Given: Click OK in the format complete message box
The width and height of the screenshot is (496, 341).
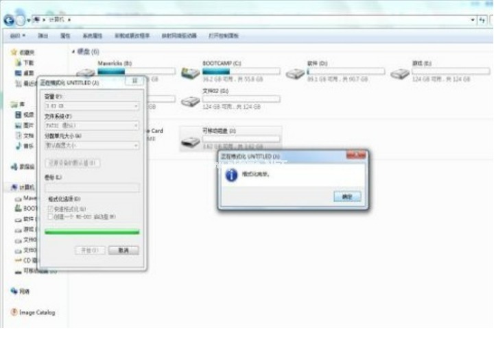Looking at the screenshot, I should 346,196.
